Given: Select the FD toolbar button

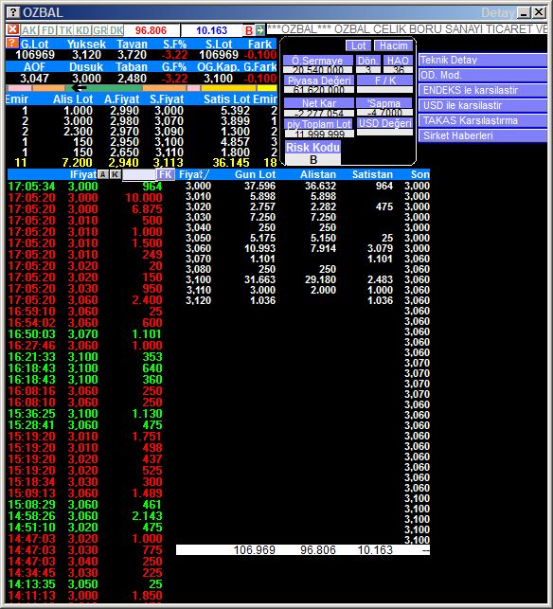Looking at the screenshot, I should [48, 30].
